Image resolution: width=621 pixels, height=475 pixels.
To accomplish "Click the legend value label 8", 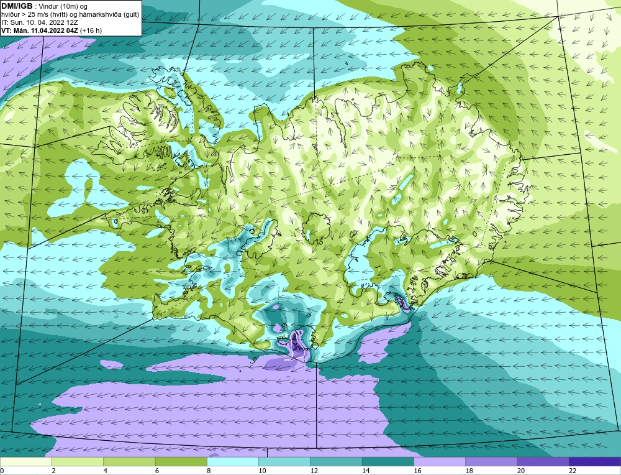I will [209, 471].
